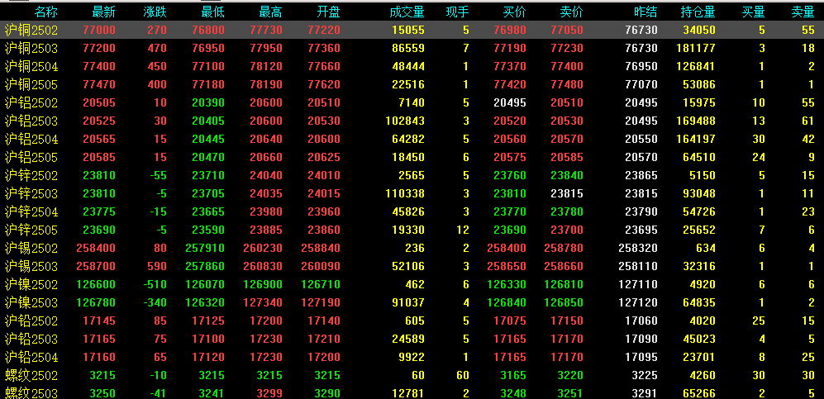
Task: Click the 名称 column header
Action: coord(46,12)
